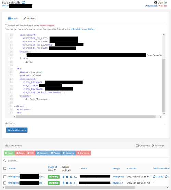Click the State filter funnel icon
This screenshot has width=171, height=190.
tap(55, 171)
